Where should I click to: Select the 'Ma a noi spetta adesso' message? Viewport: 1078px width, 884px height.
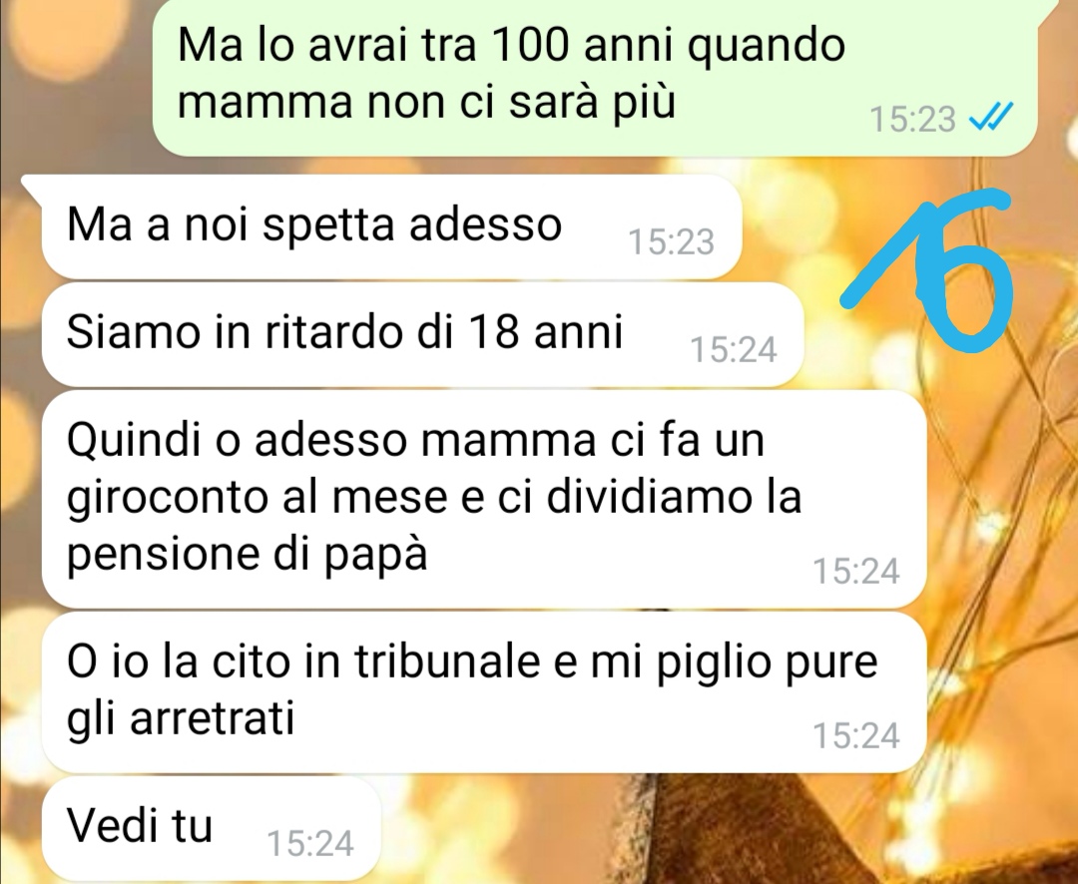pos(392,227)
